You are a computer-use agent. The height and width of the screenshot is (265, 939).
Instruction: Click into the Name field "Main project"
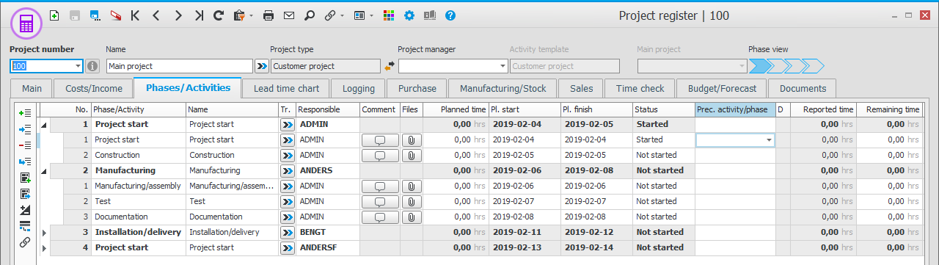click(180, 66)
